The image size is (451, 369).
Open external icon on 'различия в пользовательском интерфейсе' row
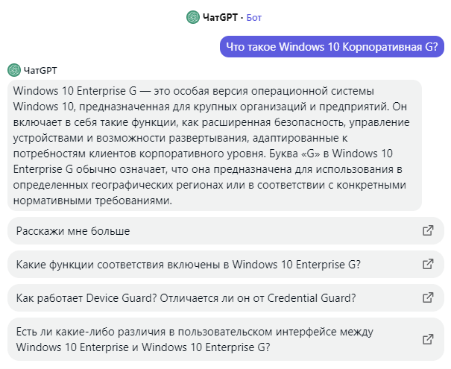click(x=428, y=339)
